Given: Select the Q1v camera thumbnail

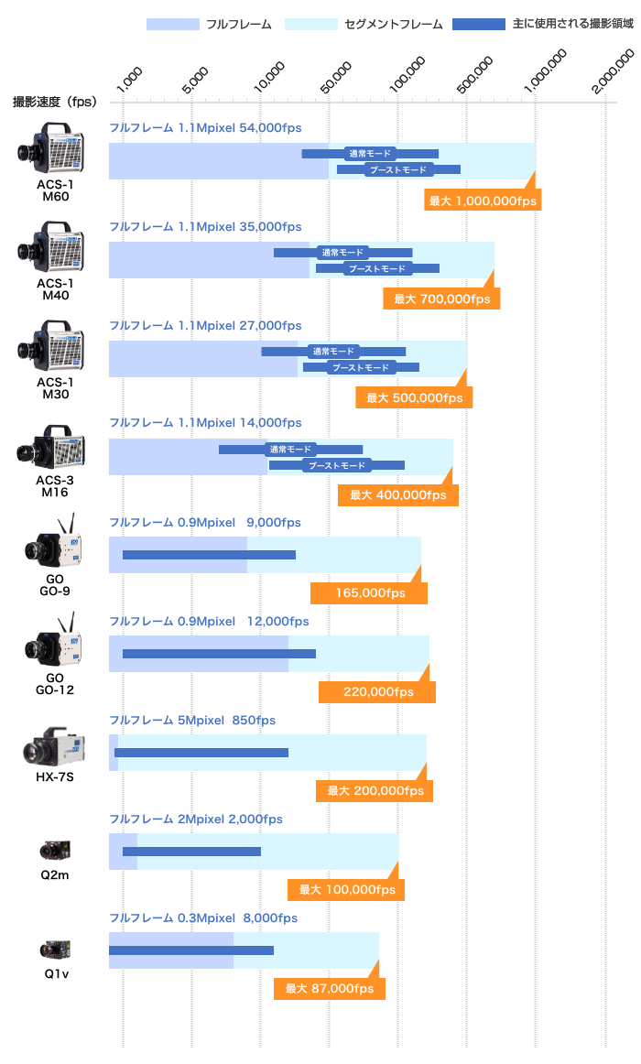Looking at the screenshot, I should point(55,950).
